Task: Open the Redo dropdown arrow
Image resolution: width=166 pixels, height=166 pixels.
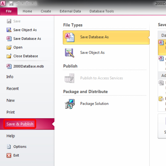Action: [33, 3]
